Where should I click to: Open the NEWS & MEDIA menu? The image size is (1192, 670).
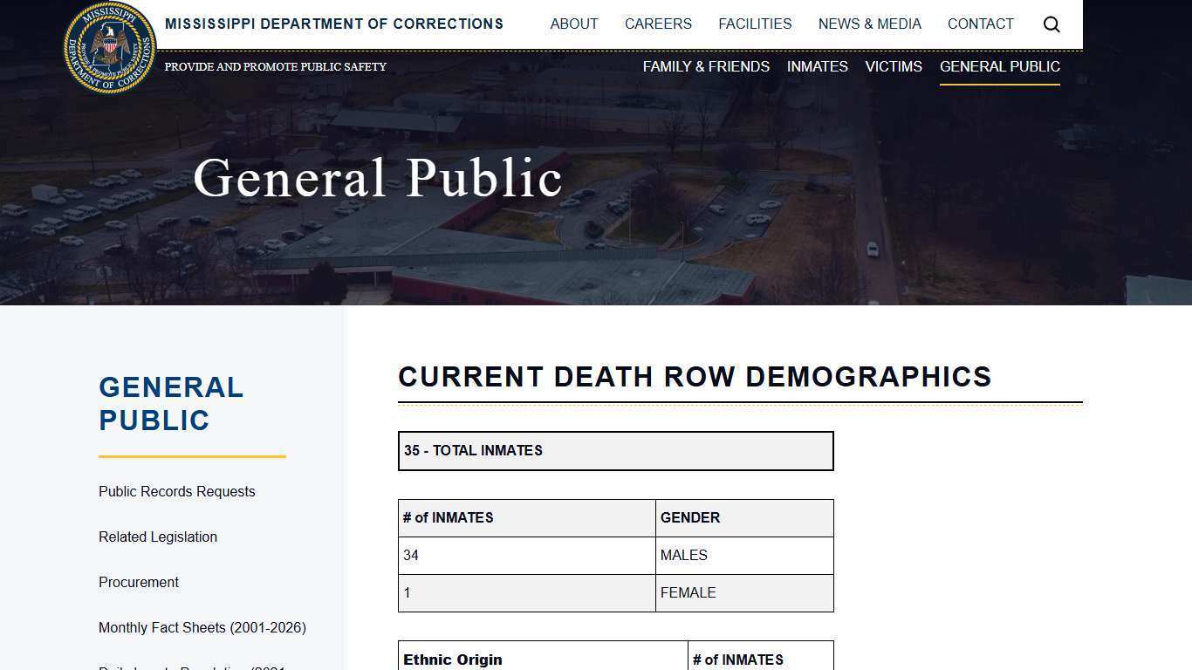click(x=869, y=24)
